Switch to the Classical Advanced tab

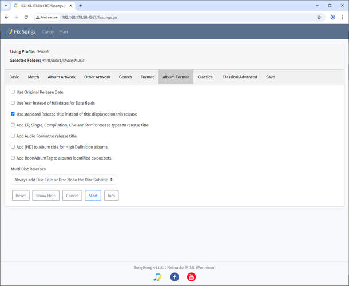[240, 77]
